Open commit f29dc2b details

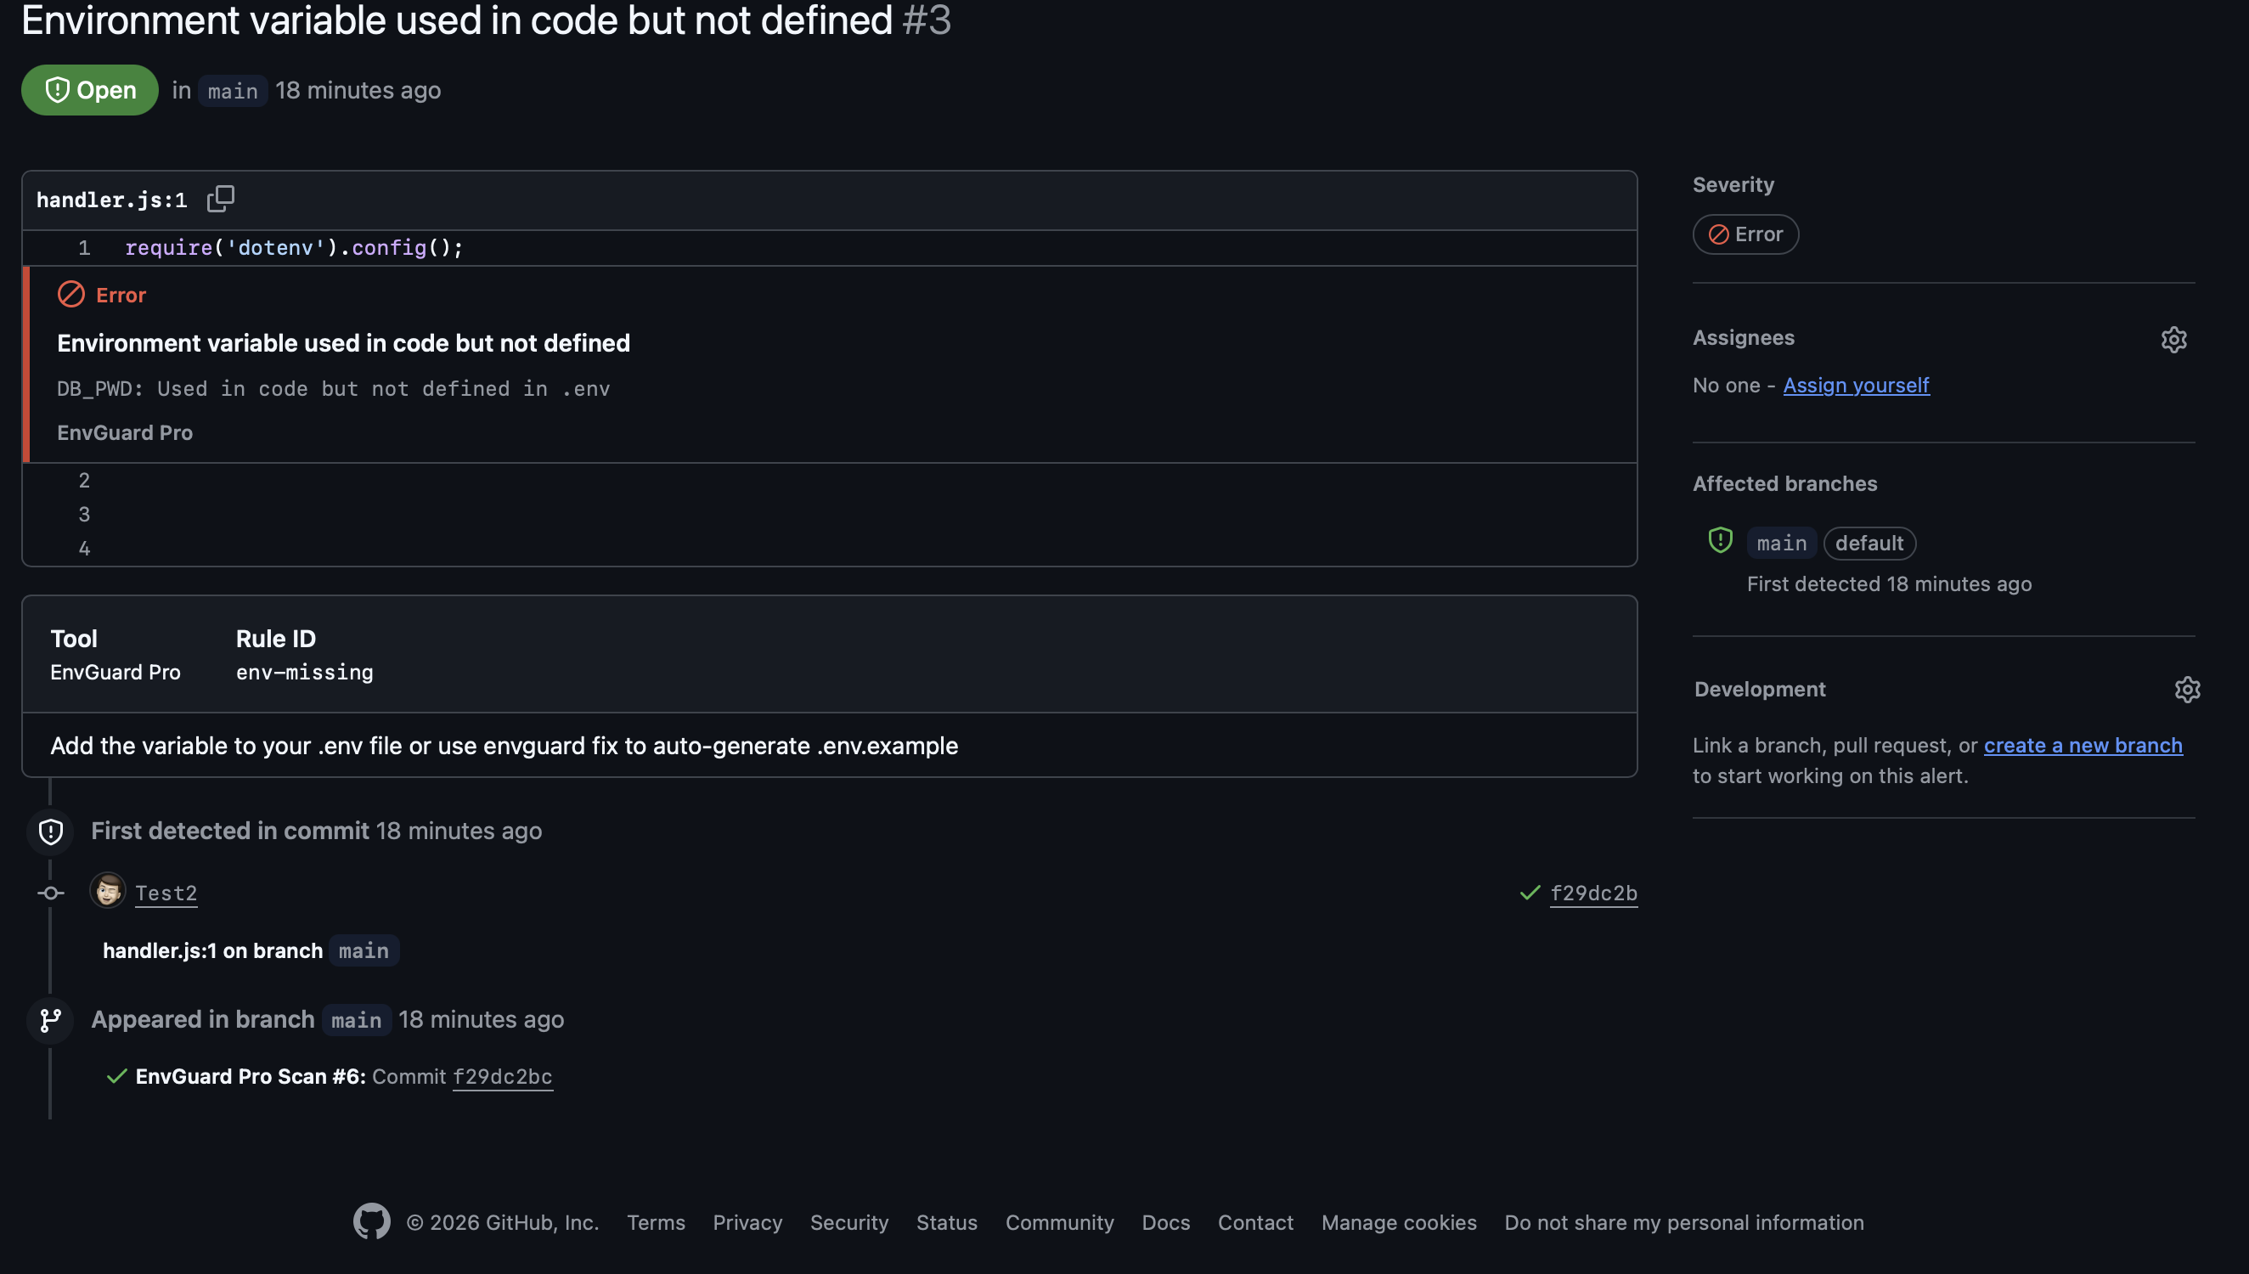tap(1595, 893)
